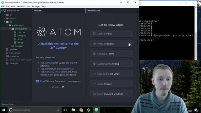Expand Customize the Styling card
Viewport: 201px width, 113px height.
111,64
